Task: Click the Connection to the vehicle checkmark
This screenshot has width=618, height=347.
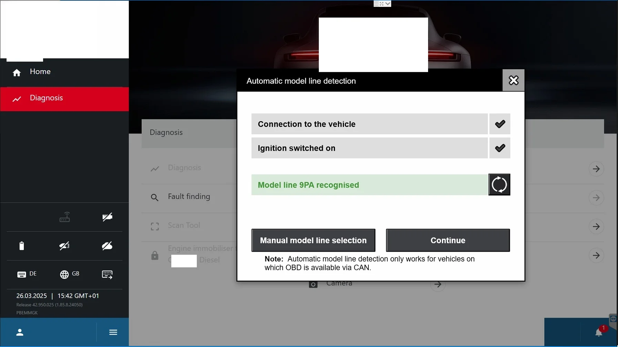Action: 500,124
